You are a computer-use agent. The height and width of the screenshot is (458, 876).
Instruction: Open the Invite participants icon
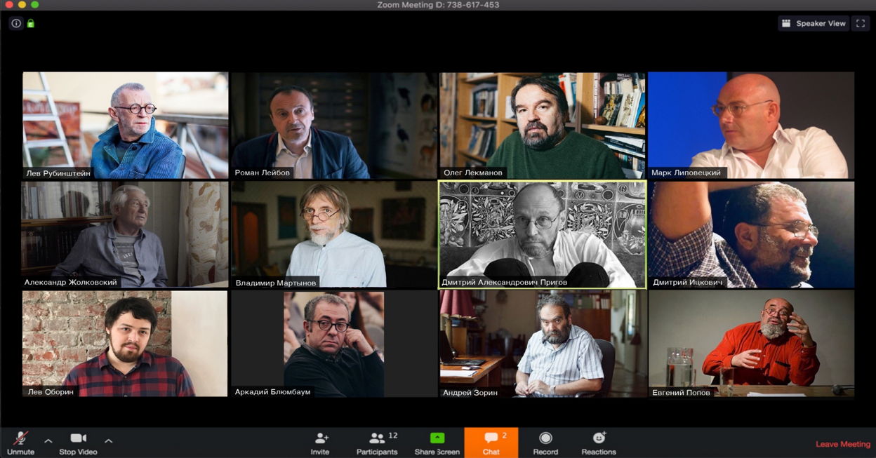coord(321,438)
